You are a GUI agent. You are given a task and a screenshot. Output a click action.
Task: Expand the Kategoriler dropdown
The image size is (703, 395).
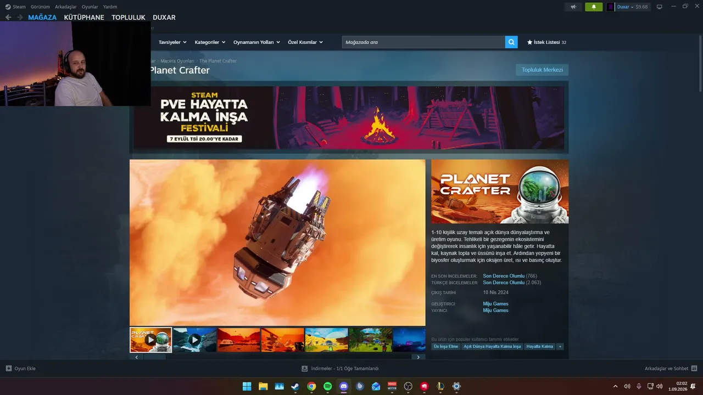pos(210,42)
